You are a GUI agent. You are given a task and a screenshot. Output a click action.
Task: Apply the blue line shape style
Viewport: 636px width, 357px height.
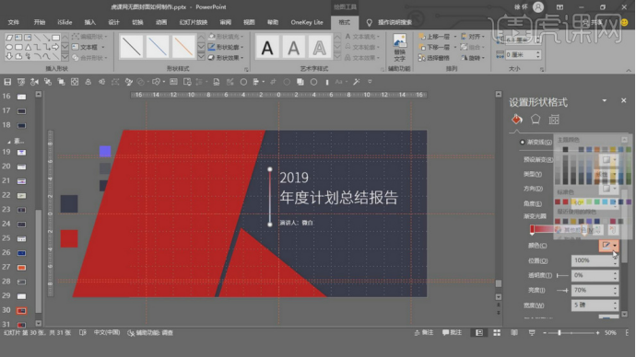click(x=158, y=47)
